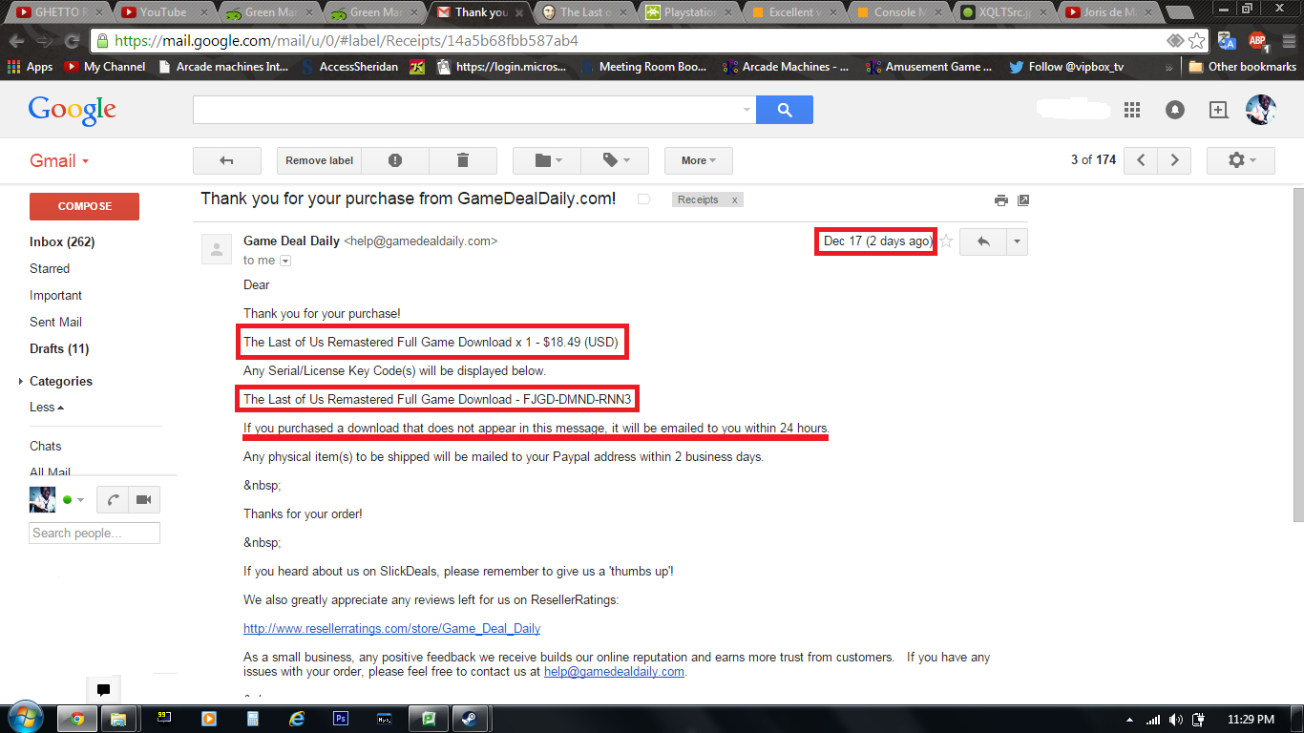Screen dimensions: 1304x733
Task: Click the Gmail search input field
Action: (x=468, y=110)
